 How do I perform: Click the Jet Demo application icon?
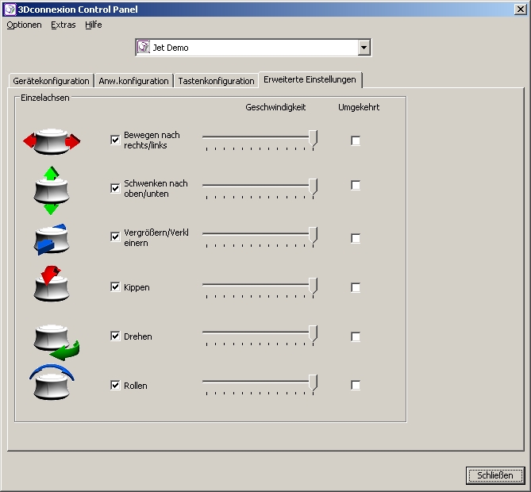coord(144,48)
